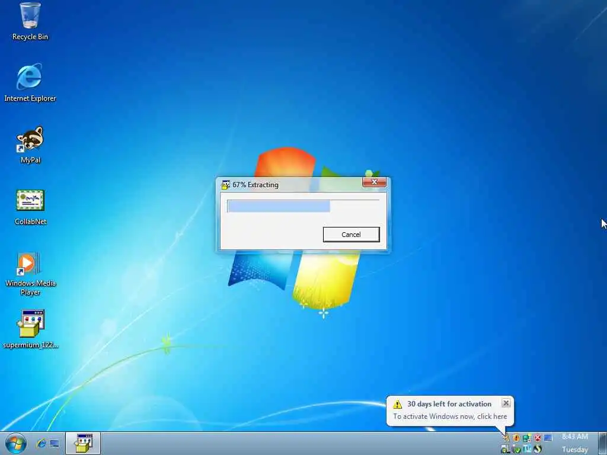The height and width of the screenshot is (455, 607).
Task: Click the orange warning shield tray icon
Action: click(x=516, y=438)
